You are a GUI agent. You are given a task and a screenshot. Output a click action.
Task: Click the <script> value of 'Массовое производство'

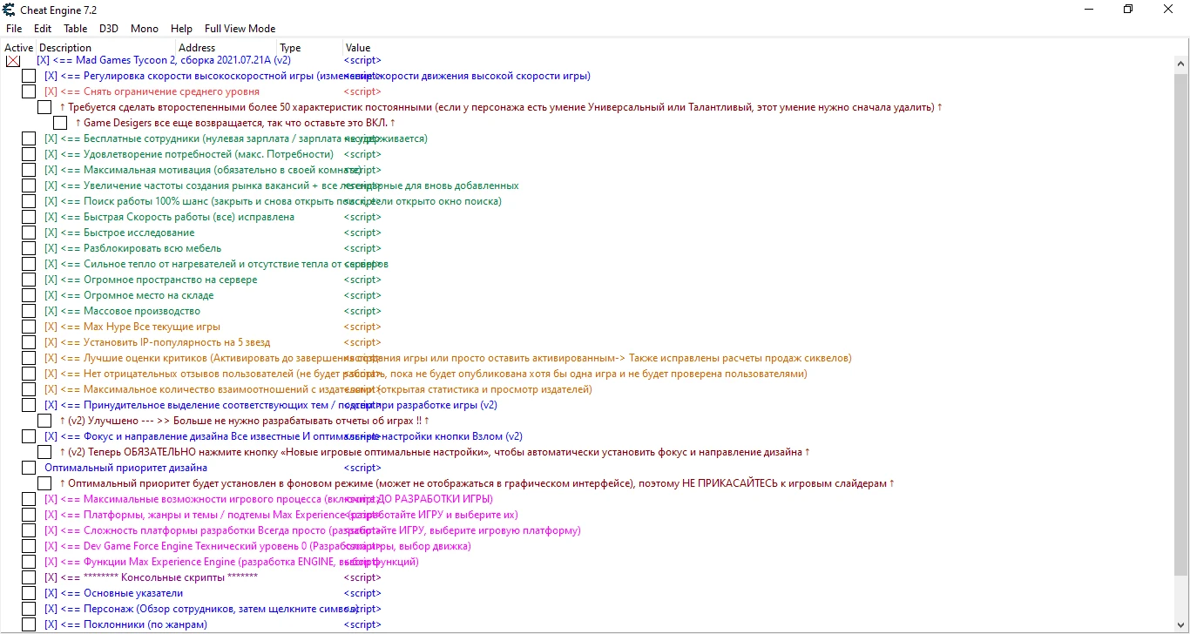362,312
